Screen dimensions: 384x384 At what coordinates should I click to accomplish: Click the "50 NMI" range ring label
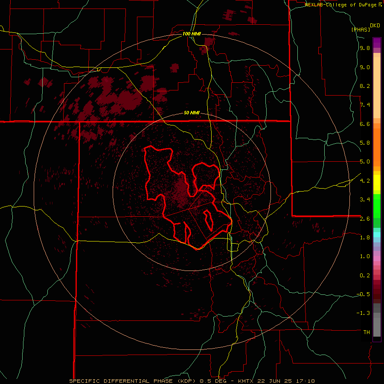[192, 113]
